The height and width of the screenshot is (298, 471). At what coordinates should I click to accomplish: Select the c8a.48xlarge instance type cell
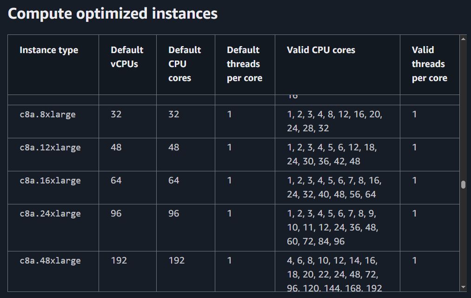(x=50, y=261)
